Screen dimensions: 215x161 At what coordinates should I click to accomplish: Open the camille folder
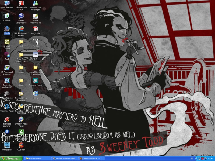[21, 43]
